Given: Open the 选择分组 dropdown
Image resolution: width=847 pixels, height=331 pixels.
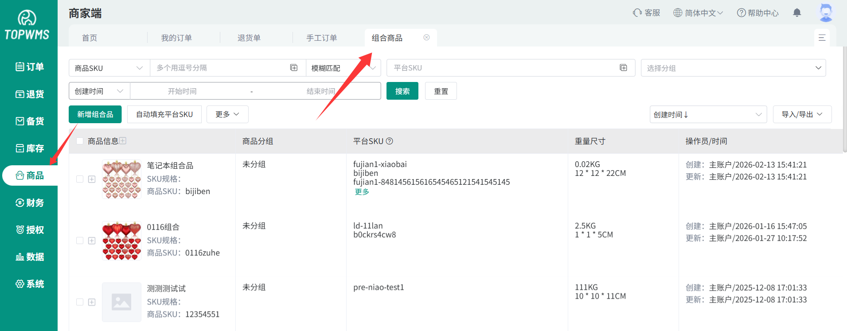Looking at the screenshot, I should point(733,68).
